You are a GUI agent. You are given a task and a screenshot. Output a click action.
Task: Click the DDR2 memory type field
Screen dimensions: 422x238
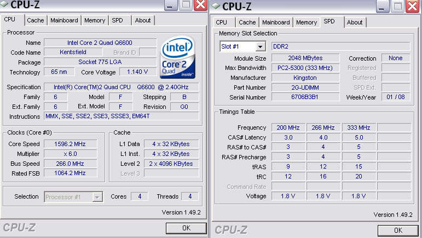[341, 47]
